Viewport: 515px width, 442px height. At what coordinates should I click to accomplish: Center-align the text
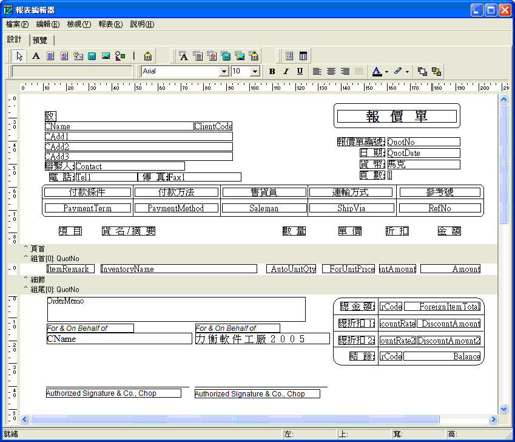click(x=331, y=71)
